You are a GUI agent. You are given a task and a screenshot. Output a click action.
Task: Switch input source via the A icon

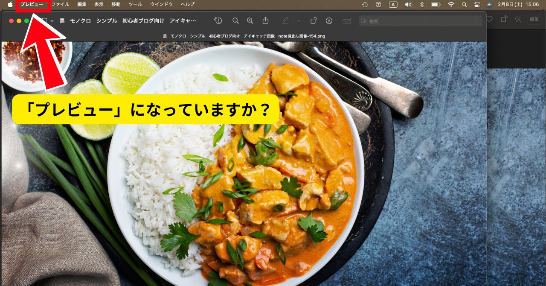tap(393, 4)
